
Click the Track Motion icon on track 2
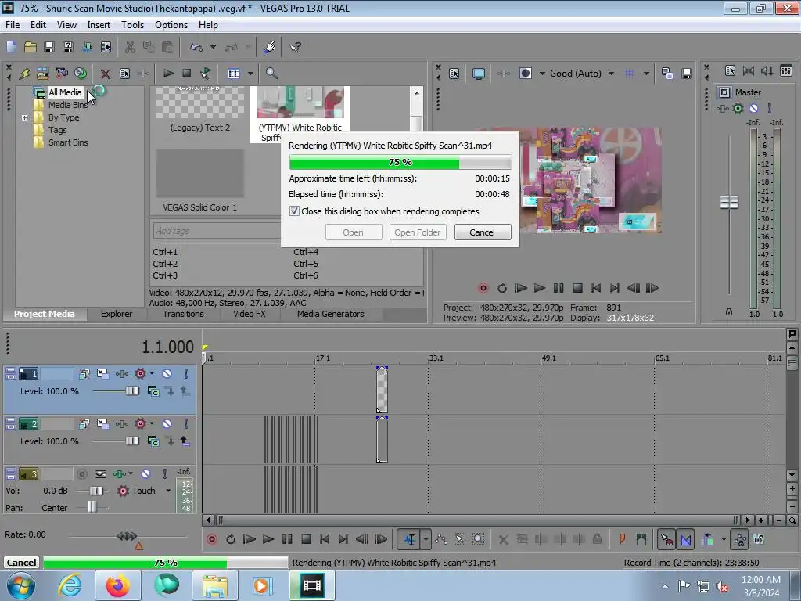[102, 423]
